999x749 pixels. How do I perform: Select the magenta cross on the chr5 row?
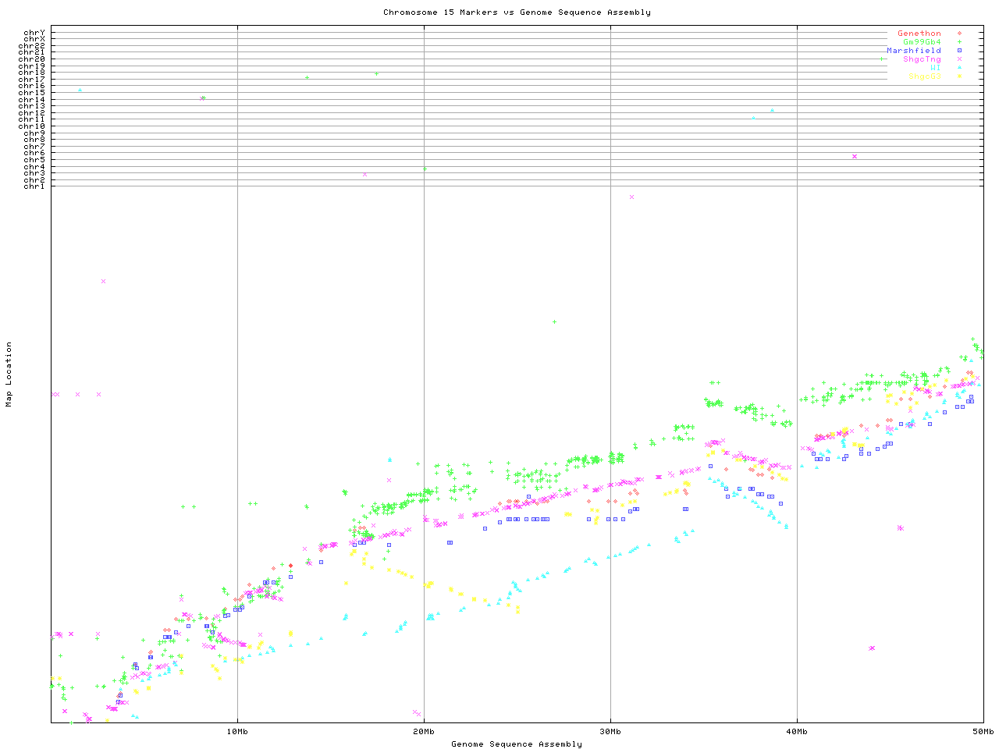pyautogui.click(x=855, y=156)
